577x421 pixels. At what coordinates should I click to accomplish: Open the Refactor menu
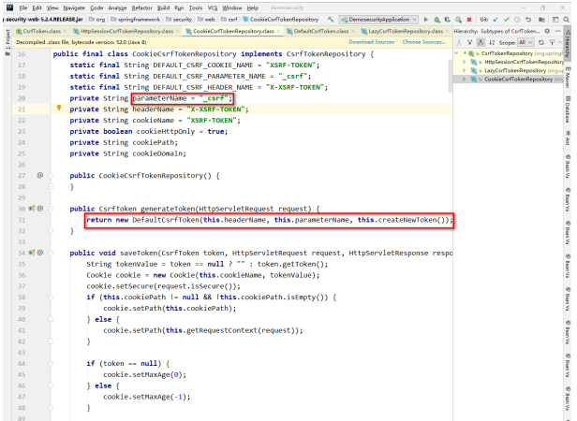click(x=141, y=7)
